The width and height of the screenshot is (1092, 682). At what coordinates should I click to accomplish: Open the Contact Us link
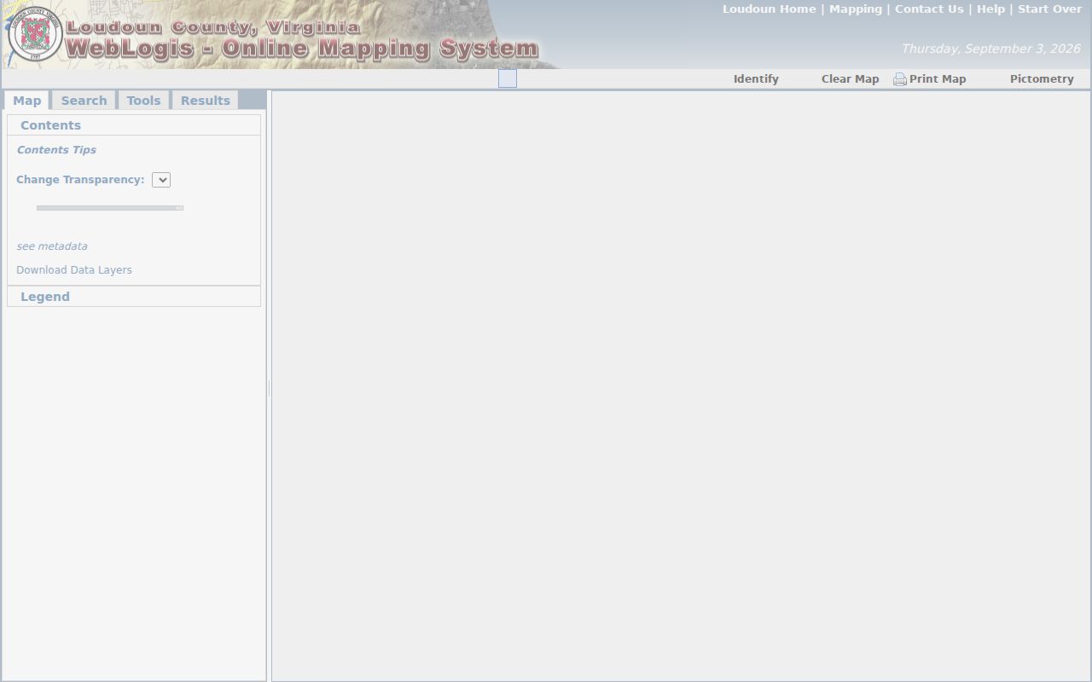(x=929, y=9)
